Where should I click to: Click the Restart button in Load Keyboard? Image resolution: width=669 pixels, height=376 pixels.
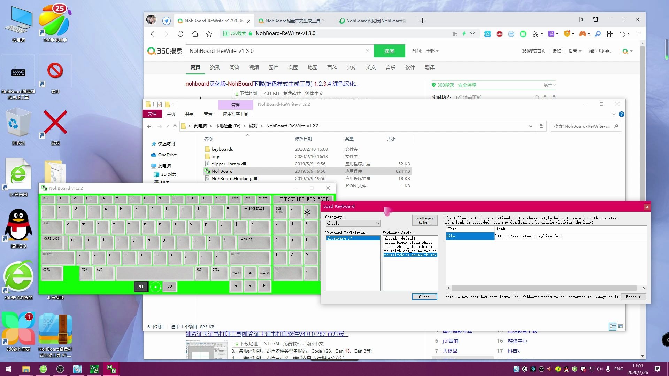pyautogui.click(x=633, y=297)
